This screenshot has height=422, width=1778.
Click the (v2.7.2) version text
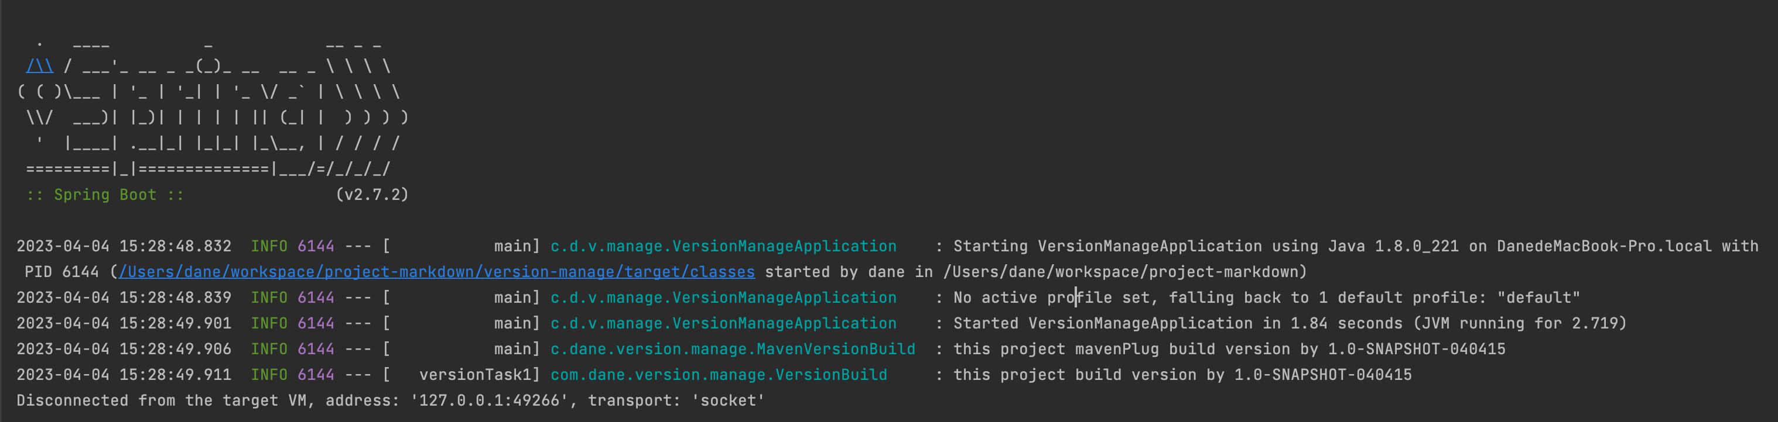(x=372, y=195)
